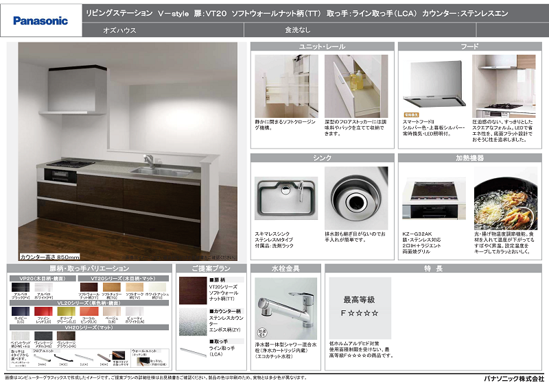Click パナソニック株式会社 footer text

coord(514,379)
